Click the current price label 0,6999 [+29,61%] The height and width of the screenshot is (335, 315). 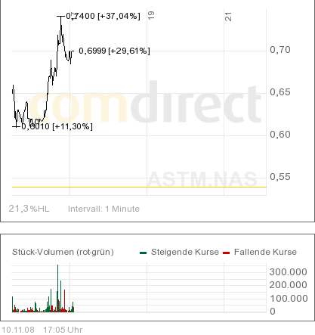click(114, 51)
